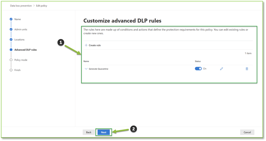Click the Next button
266x141 pixels.
click(x=104, y=132)
